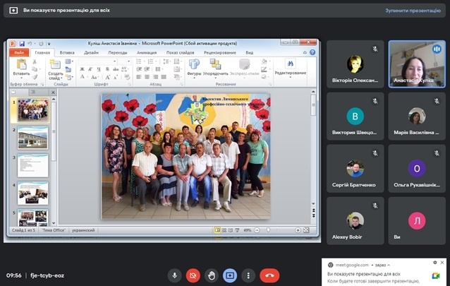Click Зупинити презентацію link

point(412,11)
